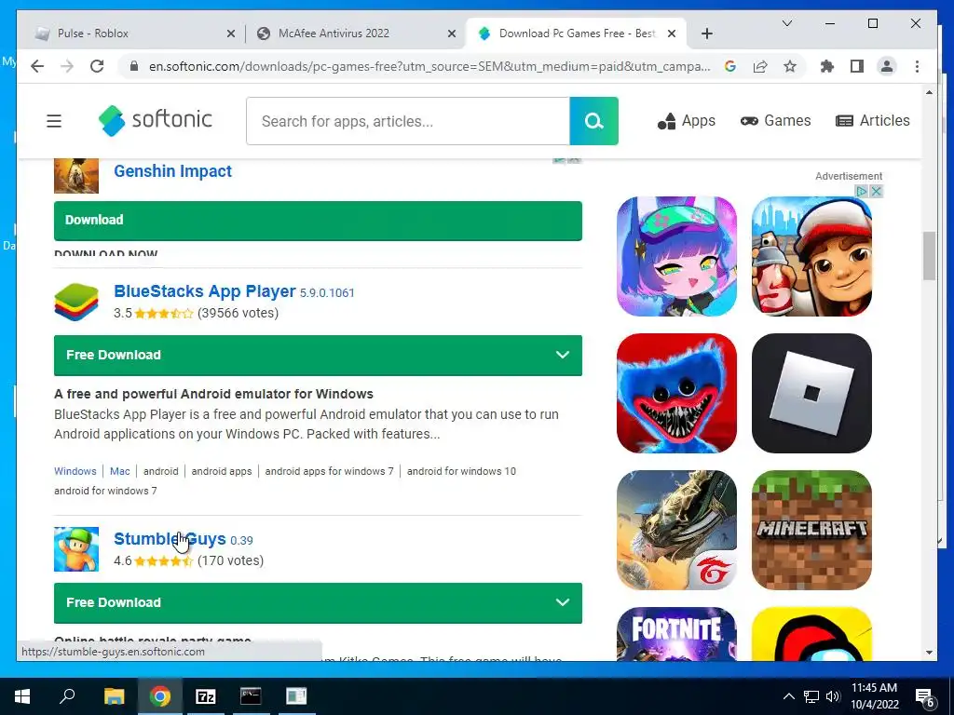This screenshot has height=715, width=954.
Task: Open the command prompt taskbar icon
Action: 251,696
